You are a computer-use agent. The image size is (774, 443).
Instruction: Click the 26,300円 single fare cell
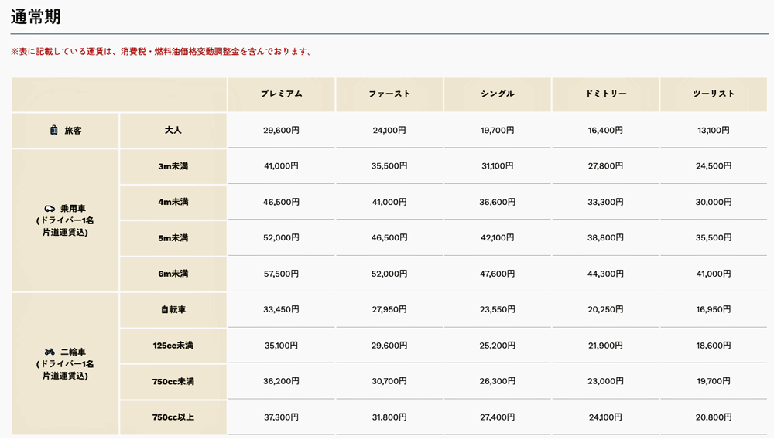(497, 381)
